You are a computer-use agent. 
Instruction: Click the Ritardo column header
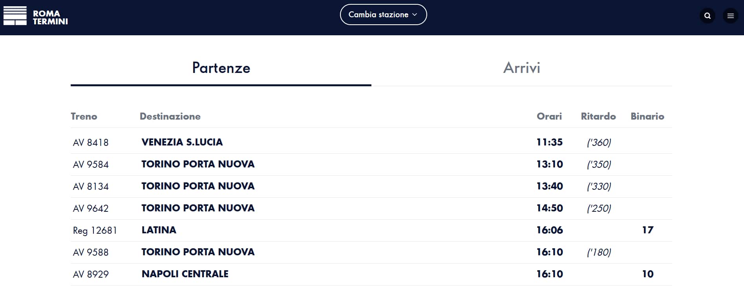click(x=598, y=116)
